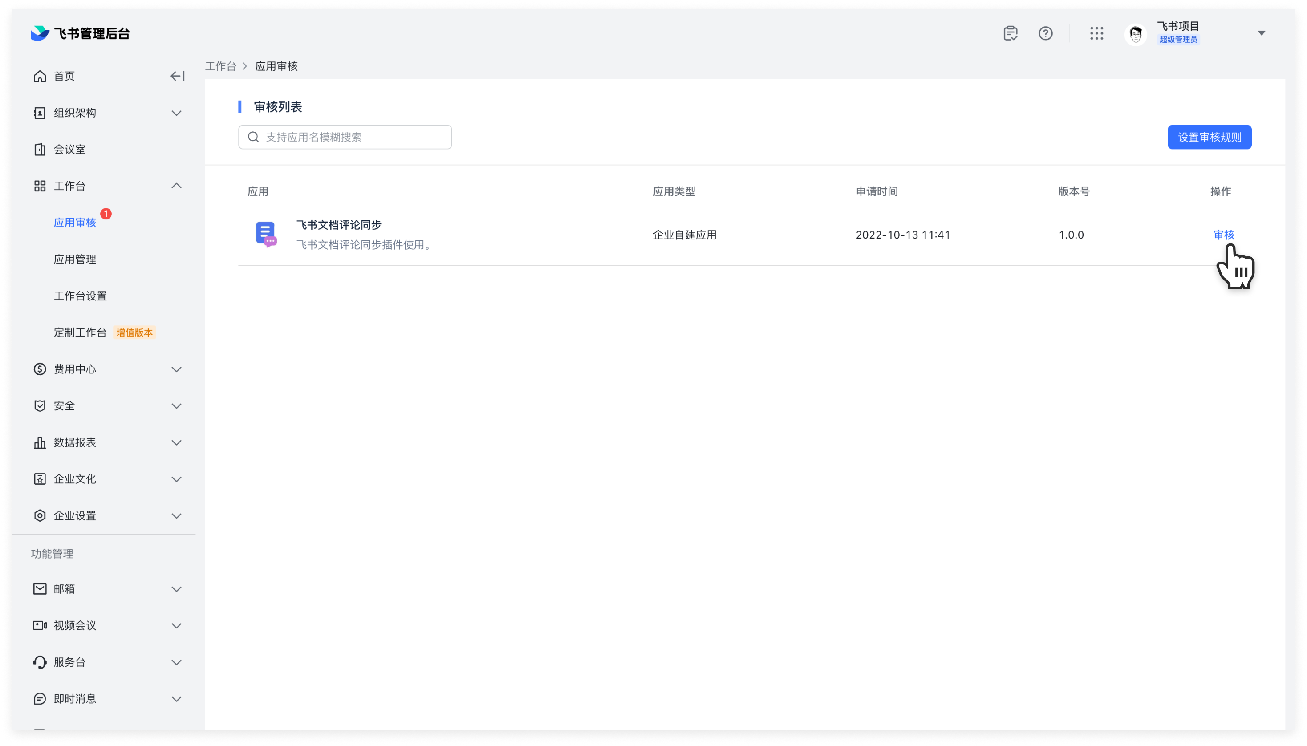Screen dimensions: 1307x746
Task: Click the 安全 shield icon
Action: click(40, 406)
